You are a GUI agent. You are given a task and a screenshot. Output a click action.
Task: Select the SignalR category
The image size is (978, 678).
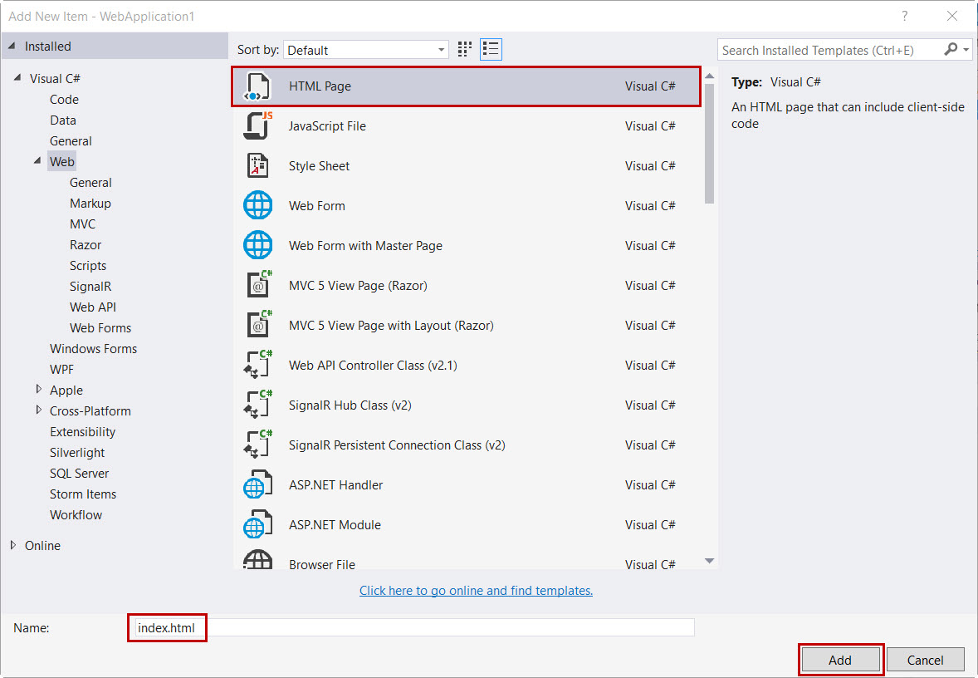pos(90,286)
